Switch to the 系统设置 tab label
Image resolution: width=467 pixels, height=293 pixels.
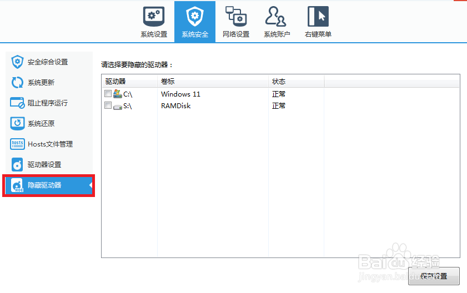click(154, 34)
